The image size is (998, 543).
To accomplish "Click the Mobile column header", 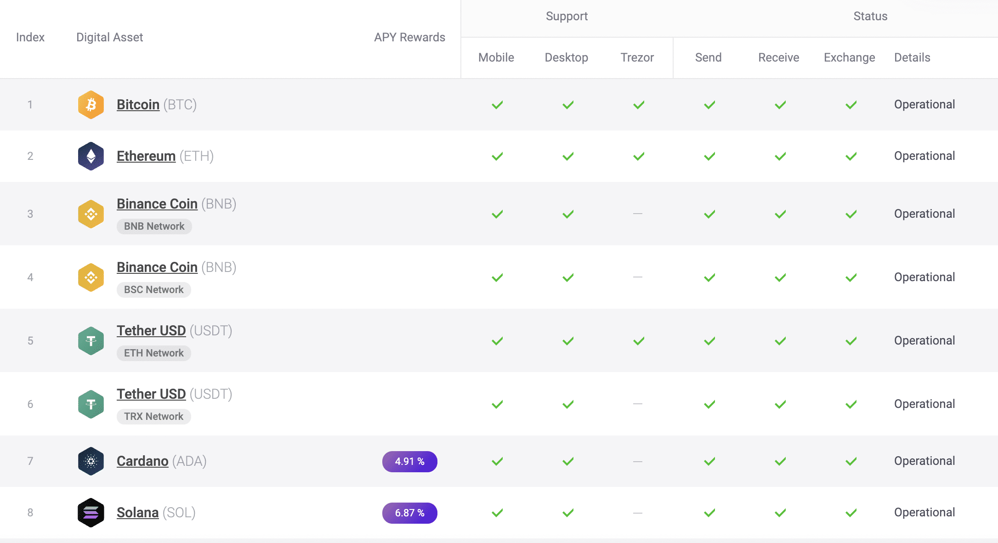I will 496,57.
